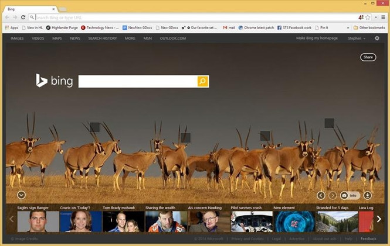Viewport: 390px width, 246px height.
Task: Open Bing settings gear icon
Action: 377,38
